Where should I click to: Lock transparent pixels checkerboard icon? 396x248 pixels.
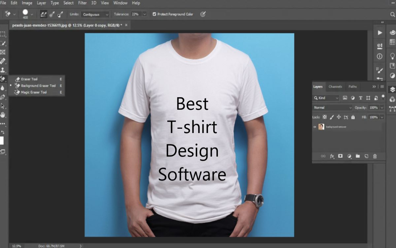325,117
